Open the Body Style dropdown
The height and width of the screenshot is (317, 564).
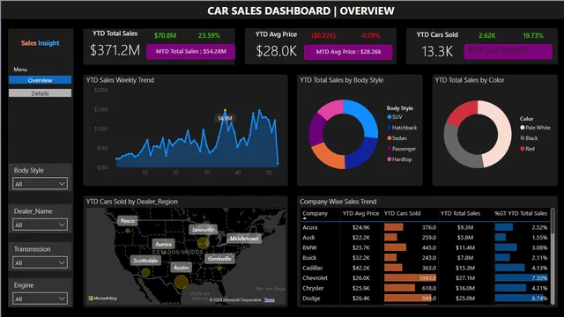point(40,184)
